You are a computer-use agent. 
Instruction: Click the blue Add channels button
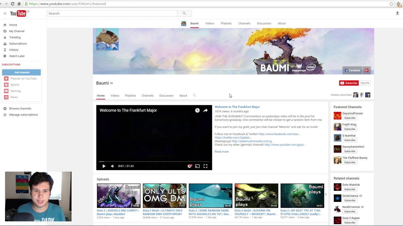[x=22, y=73]
